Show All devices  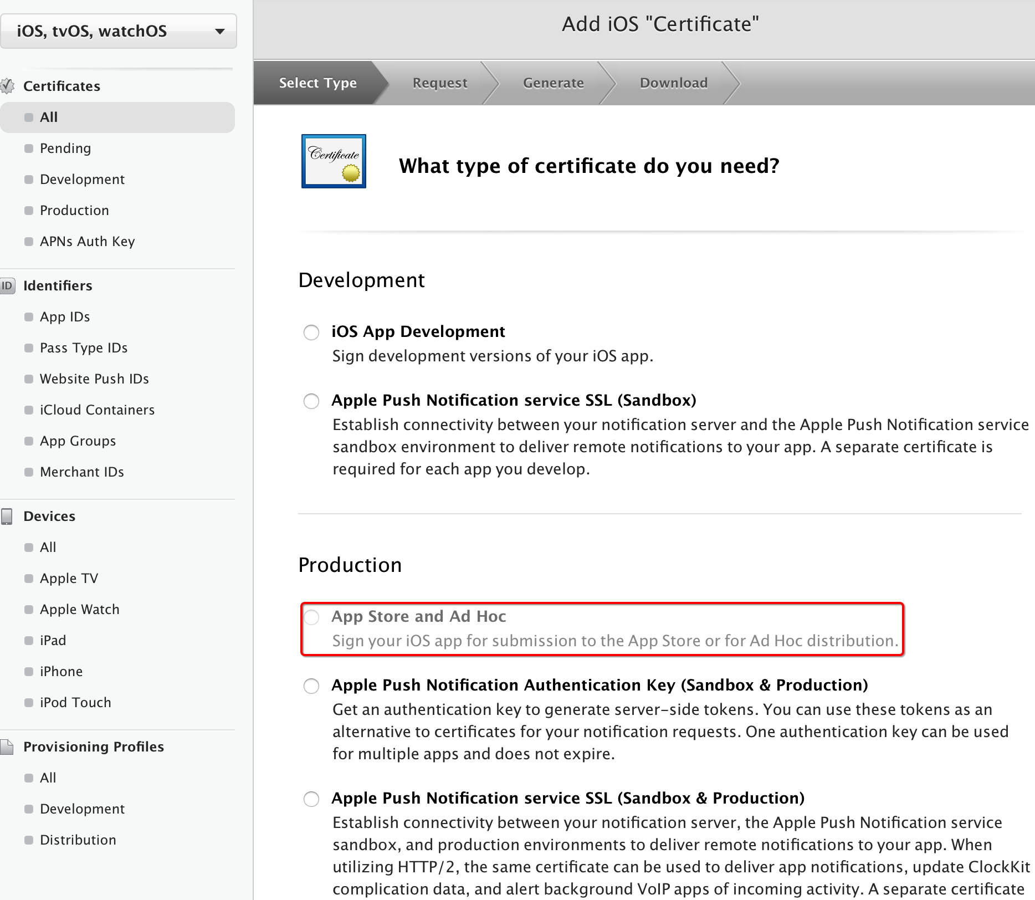[48, 547]
